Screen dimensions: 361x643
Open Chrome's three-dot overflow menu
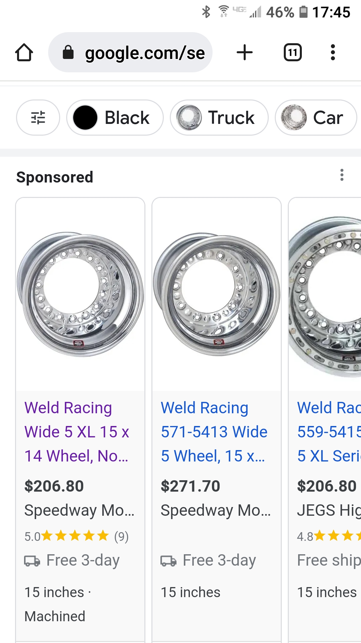pos(333,53)
